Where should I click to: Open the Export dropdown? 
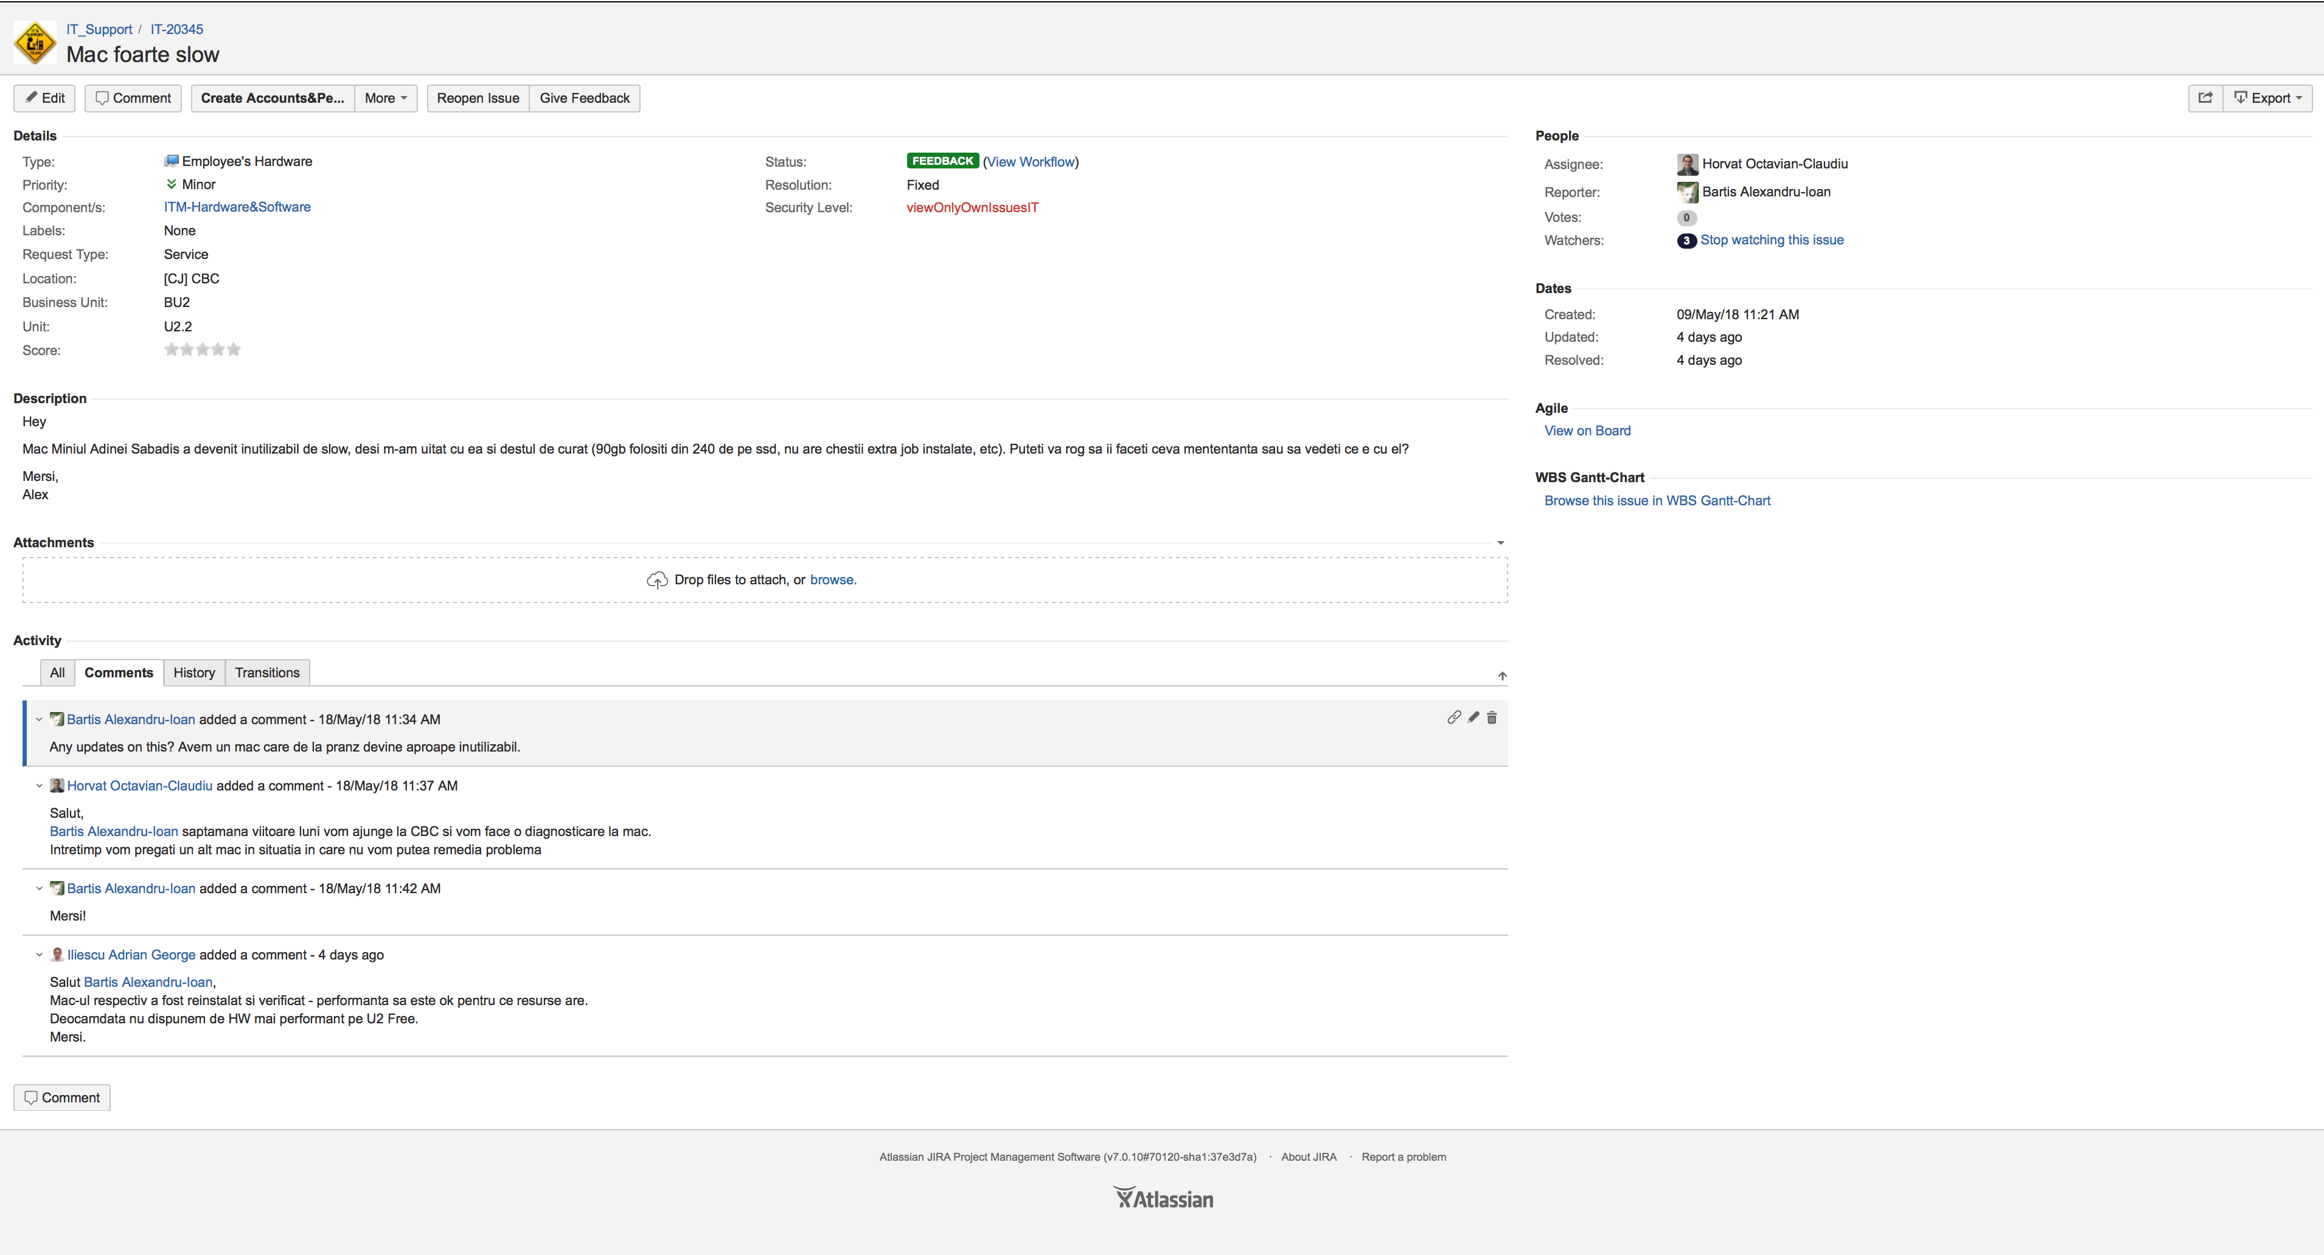tap(2267, 99)
